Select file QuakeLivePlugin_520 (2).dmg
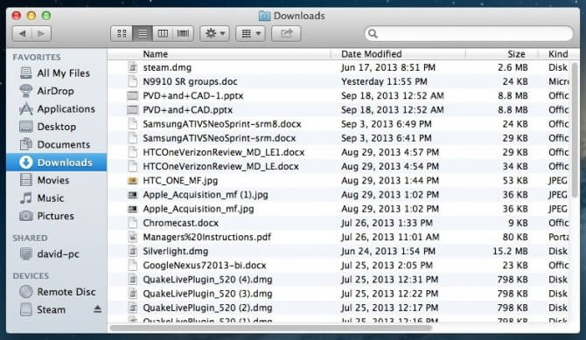This screenshot has width=586, height=340. pyautogui.click(x=340, y=308)
